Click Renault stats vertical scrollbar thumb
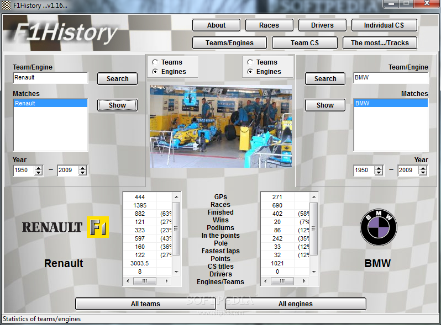 [x=176, y=228]
